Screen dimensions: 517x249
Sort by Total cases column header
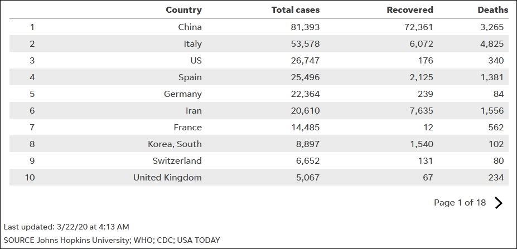(x=295, y=10)
